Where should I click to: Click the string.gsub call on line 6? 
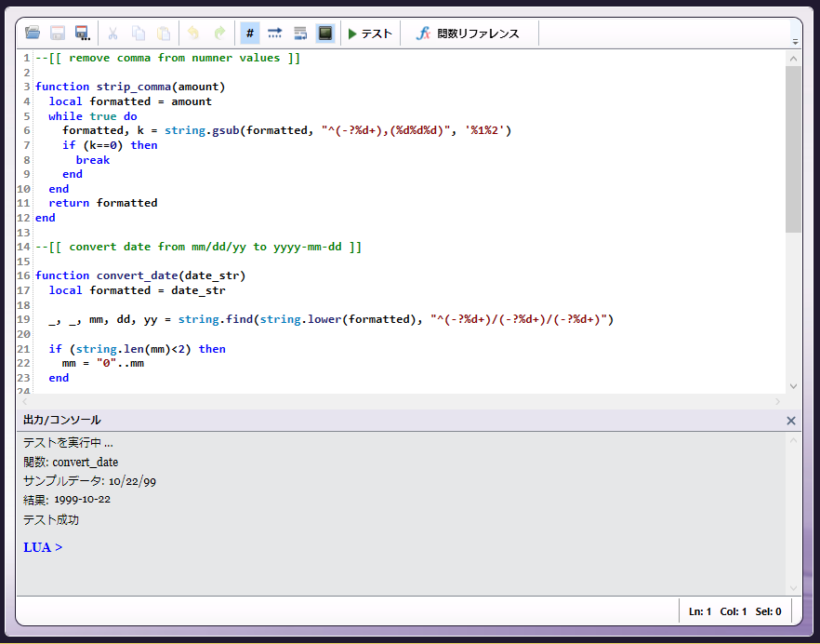click(337, 130)
